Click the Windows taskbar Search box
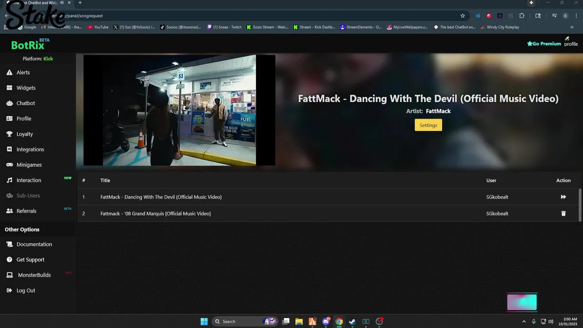 click(246, 321)
